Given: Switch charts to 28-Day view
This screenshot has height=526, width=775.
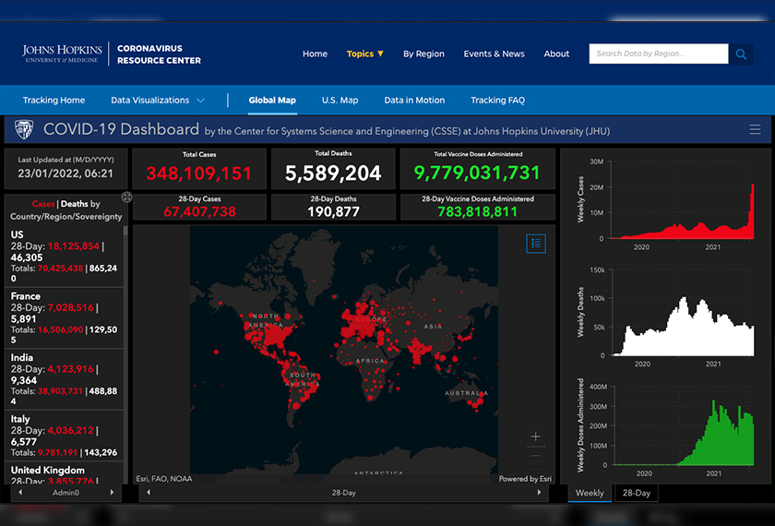Looking at the screenshot, I should (637, 493).
